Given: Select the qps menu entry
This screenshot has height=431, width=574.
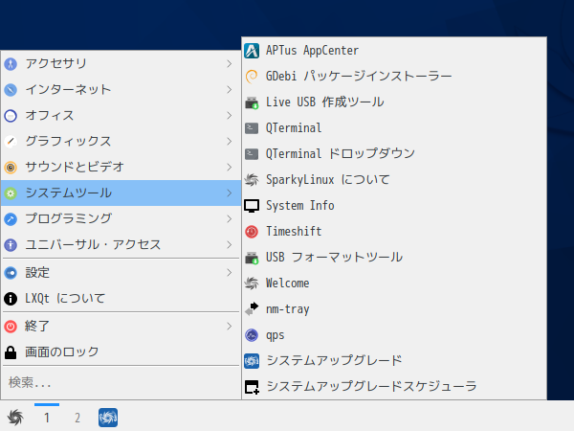Looking at the screenshot, I should click(394, 335).
